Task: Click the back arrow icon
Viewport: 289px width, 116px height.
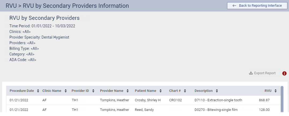Action: (234, 6)
